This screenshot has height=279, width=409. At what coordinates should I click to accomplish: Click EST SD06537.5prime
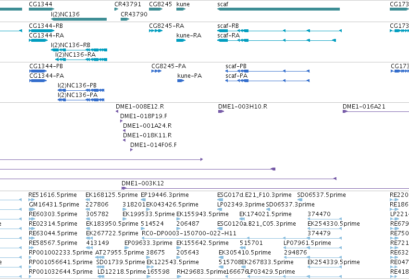click(300, 200)
